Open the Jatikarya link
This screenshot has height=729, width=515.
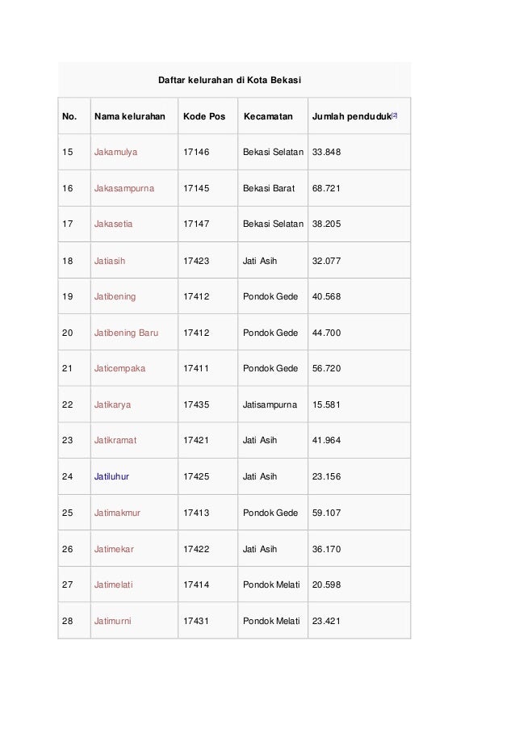coord(112,404)
